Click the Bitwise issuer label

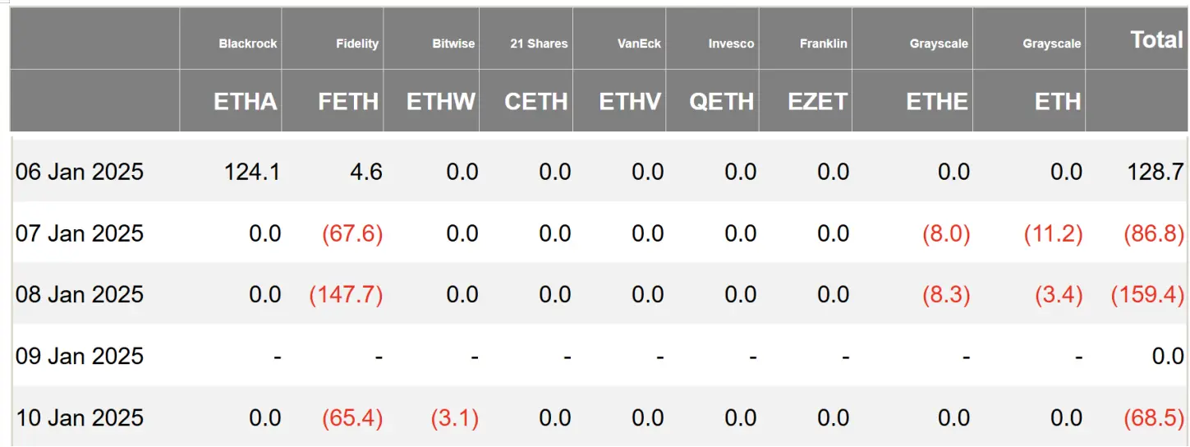coord(453,44)
